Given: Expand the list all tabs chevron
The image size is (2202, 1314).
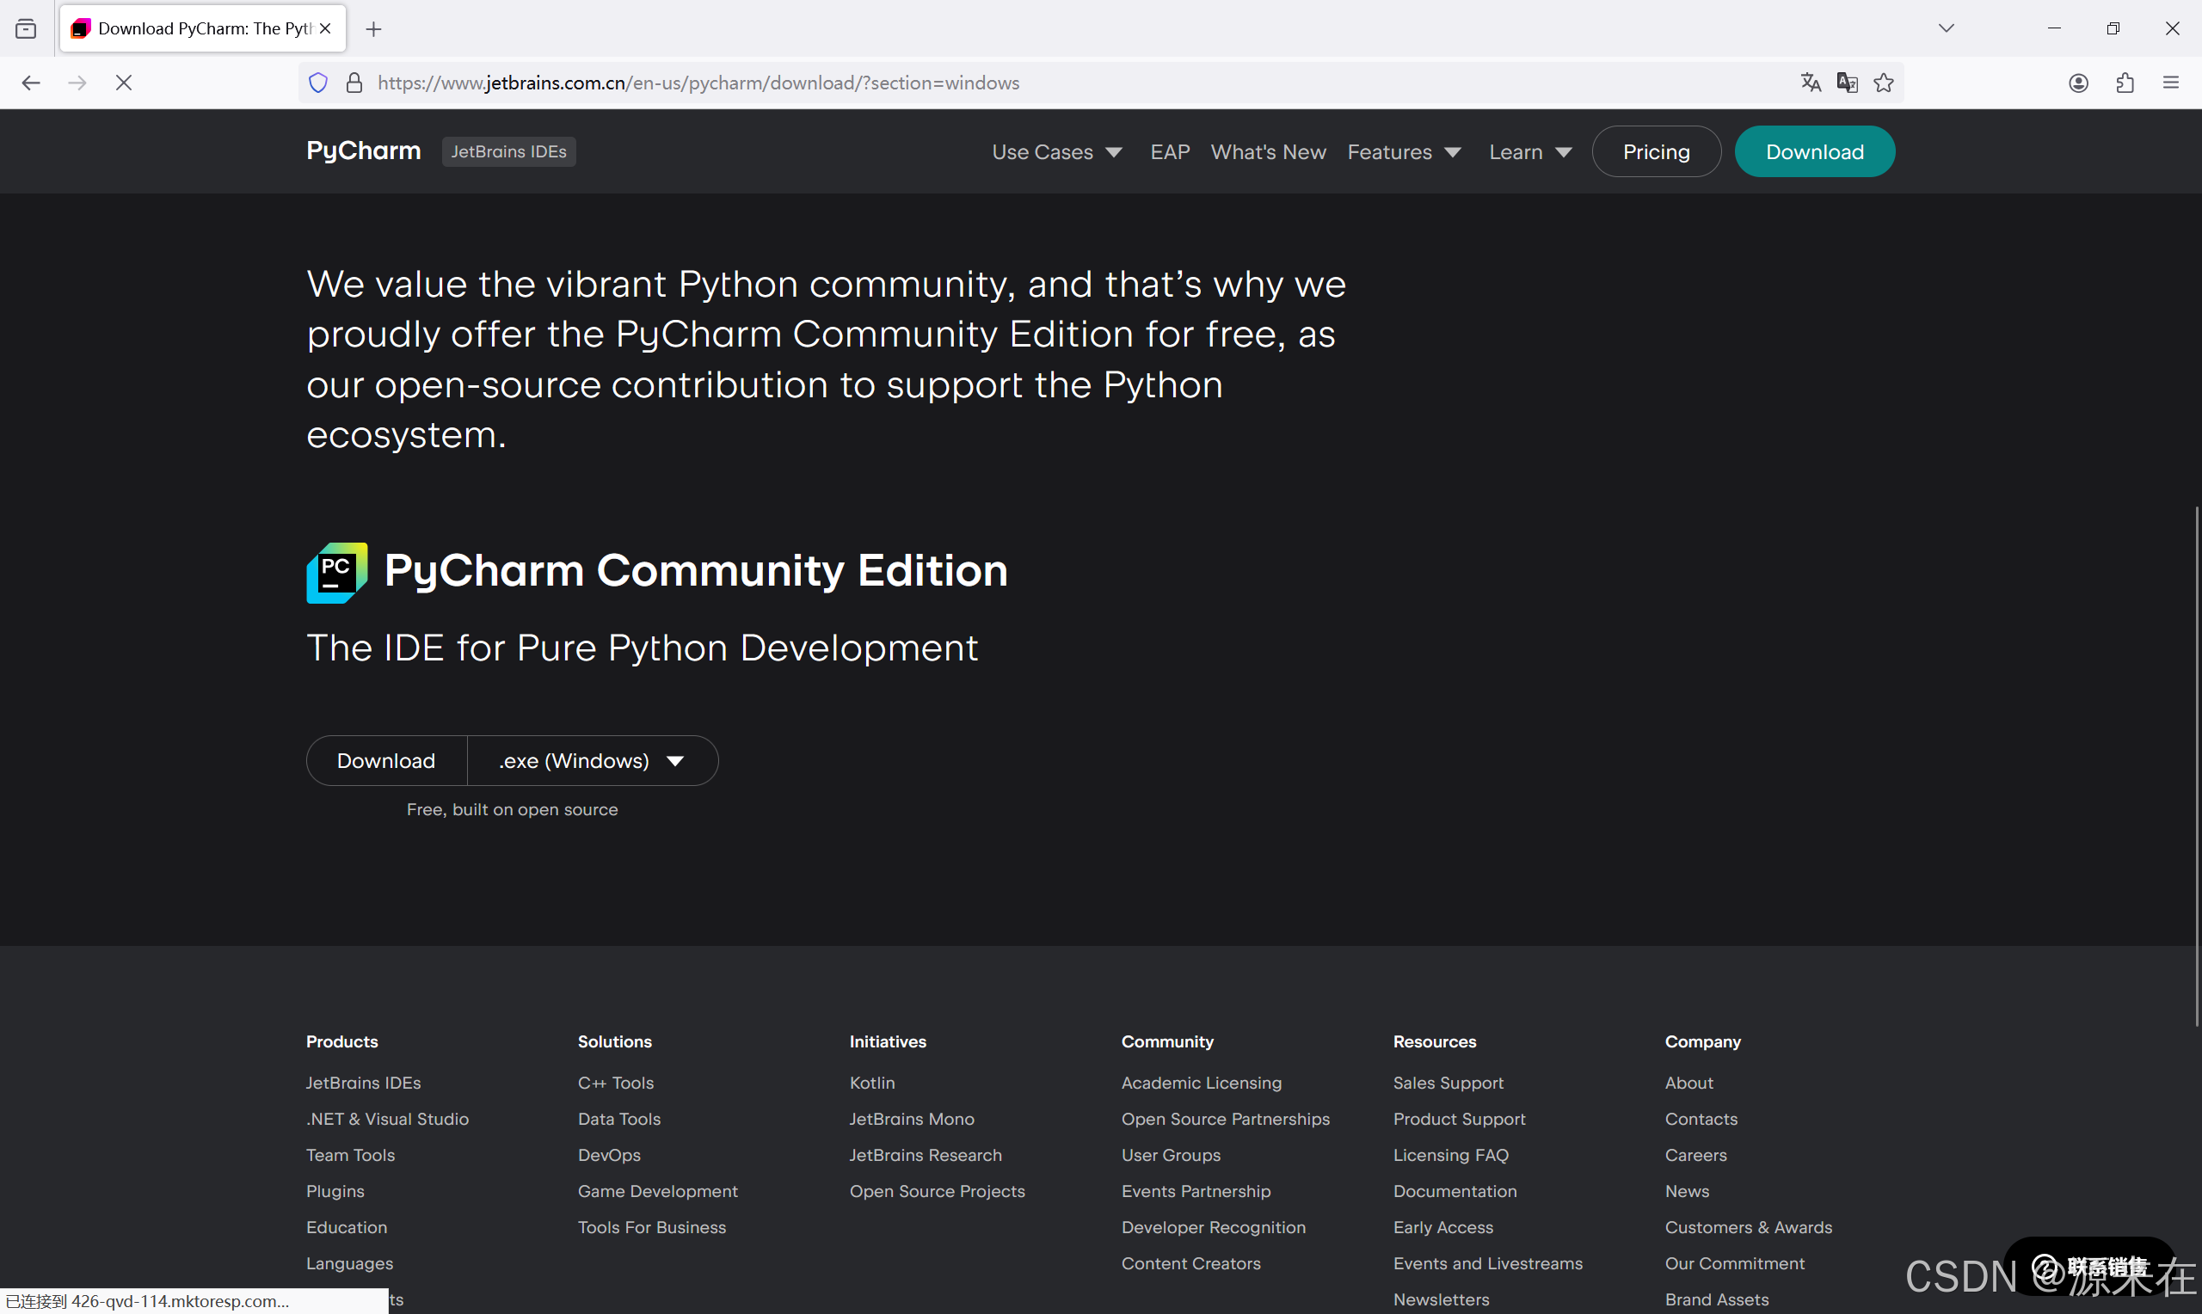Looking at the screenshot, I should pos(1947,28).
